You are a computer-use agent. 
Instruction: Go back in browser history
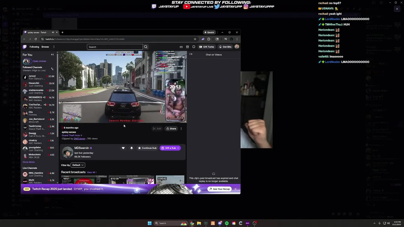(24, 39)
